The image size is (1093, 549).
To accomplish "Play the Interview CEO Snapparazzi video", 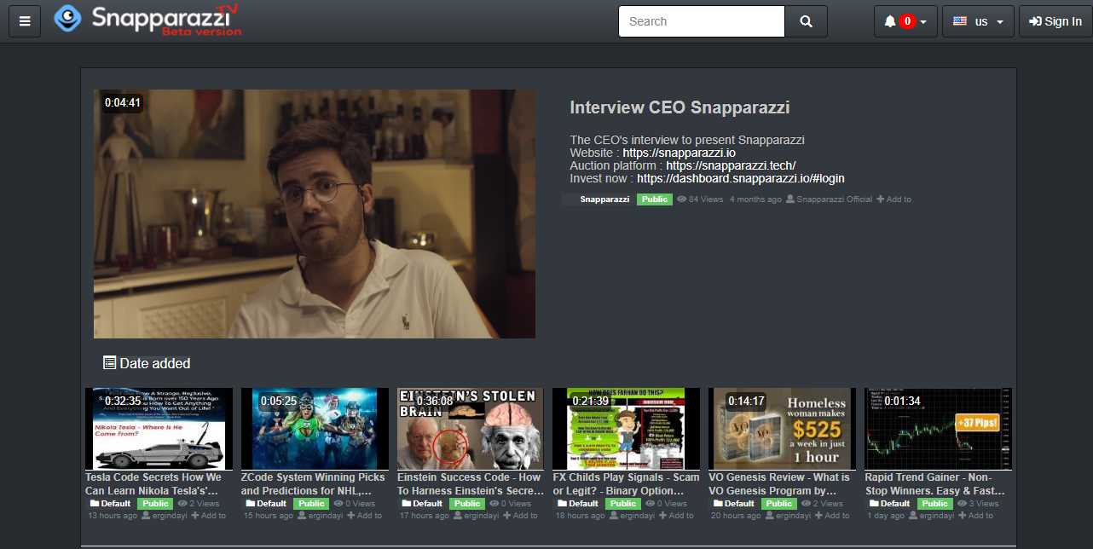I will (x=314, y=214).
